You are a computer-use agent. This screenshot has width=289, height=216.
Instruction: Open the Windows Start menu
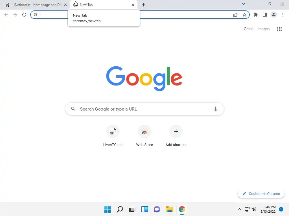(108, 209)
